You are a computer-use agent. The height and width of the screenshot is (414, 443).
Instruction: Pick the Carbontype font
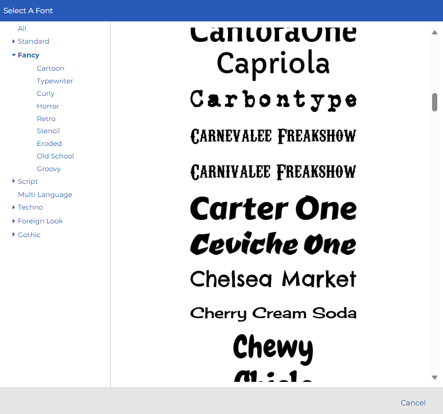coord(273,100)
